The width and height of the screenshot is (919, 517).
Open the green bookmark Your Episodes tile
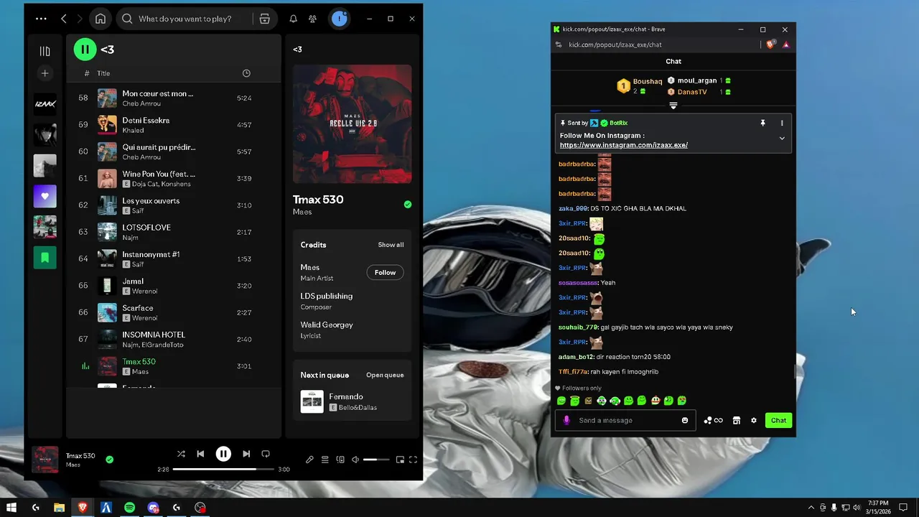click(45, 258)
